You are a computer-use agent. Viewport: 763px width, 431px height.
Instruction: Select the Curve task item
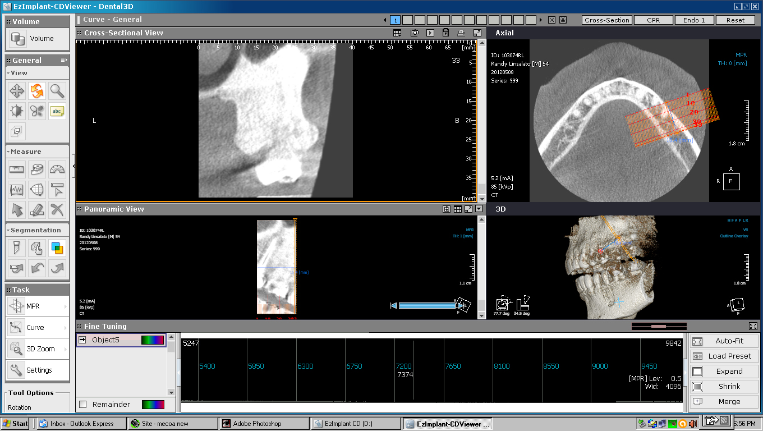(x=37, y=328)
